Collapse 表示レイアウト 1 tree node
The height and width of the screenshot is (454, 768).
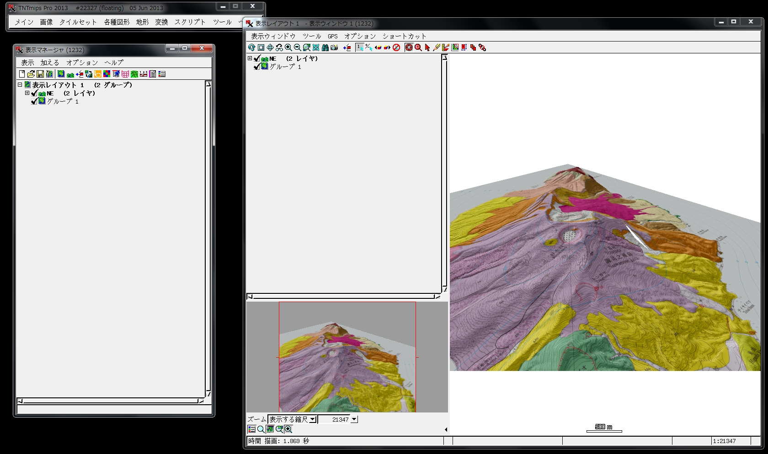click(20, 84)
